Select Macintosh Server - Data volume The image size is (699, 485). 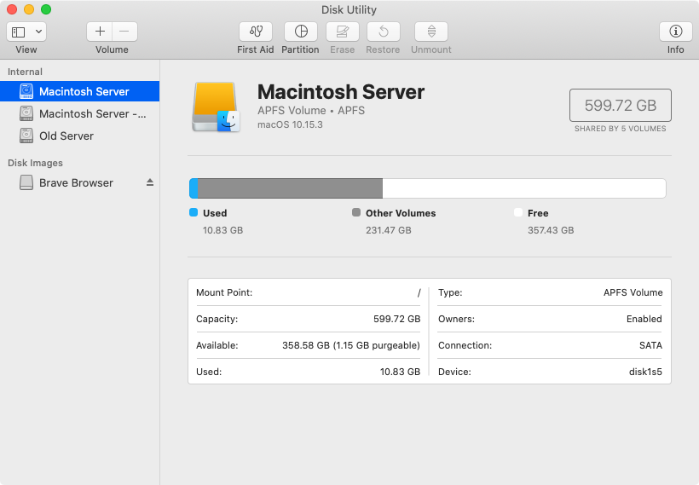pyautogui.click(x=80, y=113)
